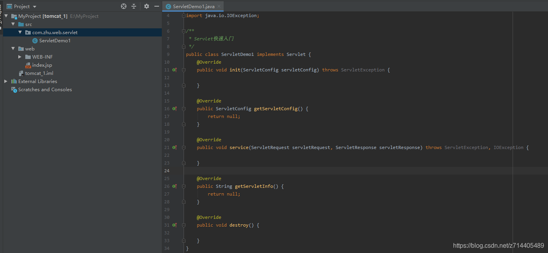Click the Scratches and Consoles icon

(14, 90)
